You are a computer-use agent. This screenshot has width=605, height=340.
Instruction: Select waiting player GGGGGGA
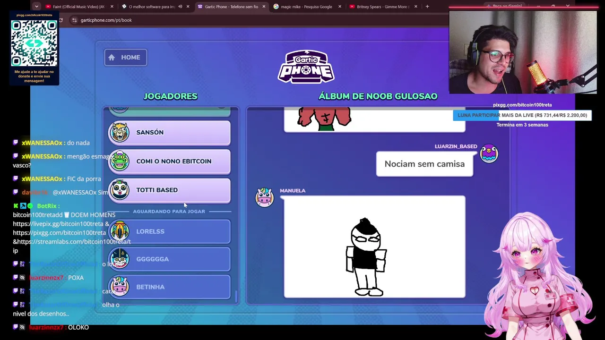pyautogui.click(x=169, y=259)
